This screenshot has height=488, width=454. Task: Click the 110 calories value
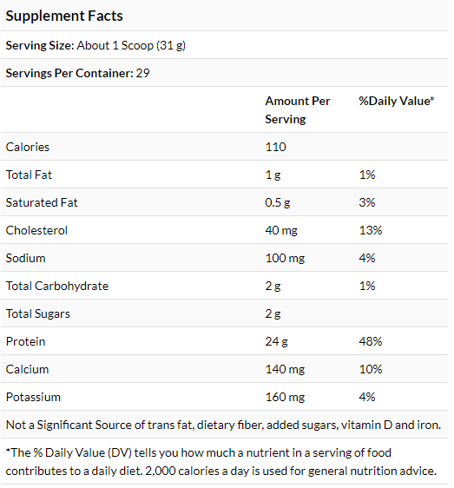pyautogui.click(x=275, y=147)
